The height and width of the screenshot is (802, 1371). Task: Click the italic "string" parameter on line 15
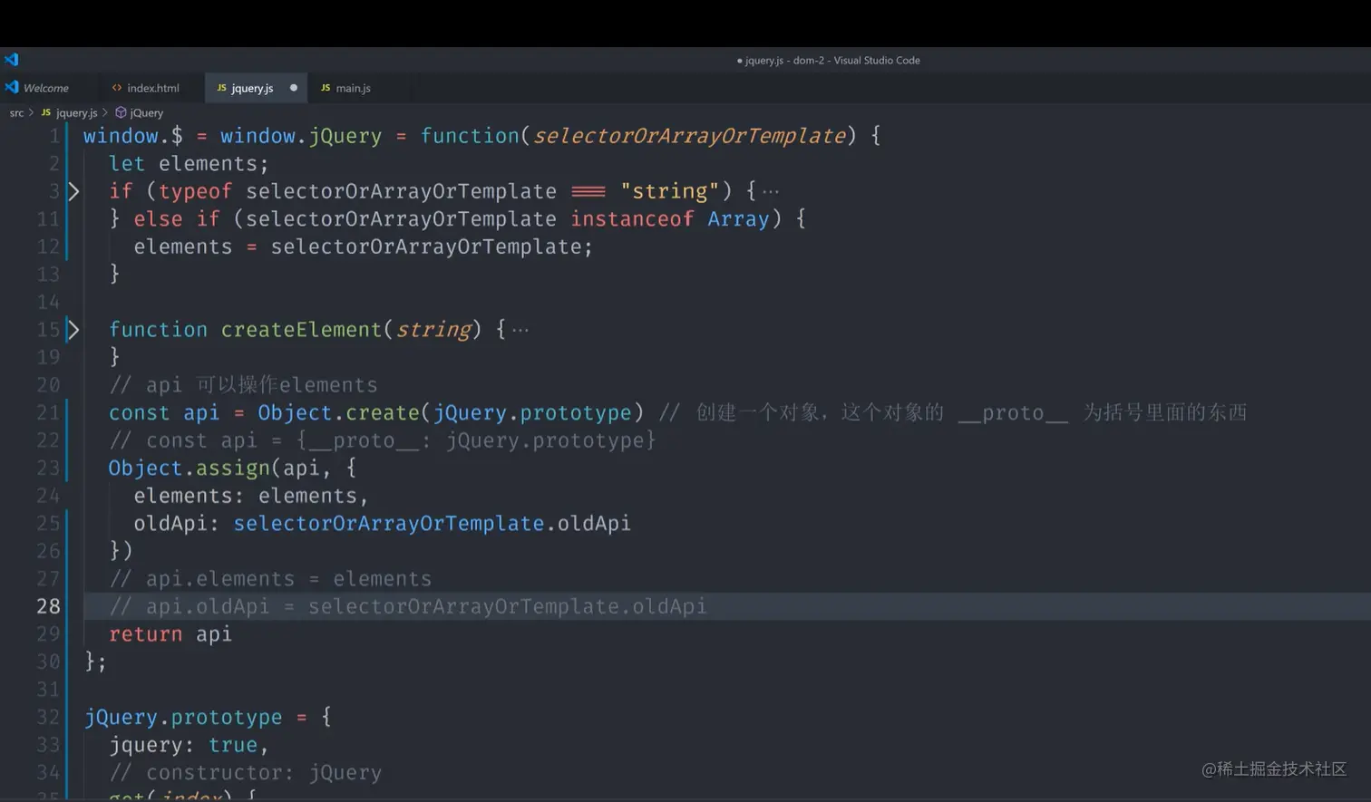click(x=433, y=330)
